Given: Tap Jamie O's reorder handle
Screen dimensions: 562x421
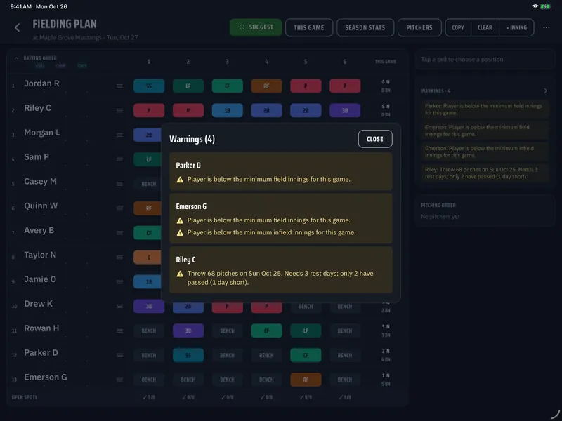Looking at the screenshot, I should (x=119, y=282).
